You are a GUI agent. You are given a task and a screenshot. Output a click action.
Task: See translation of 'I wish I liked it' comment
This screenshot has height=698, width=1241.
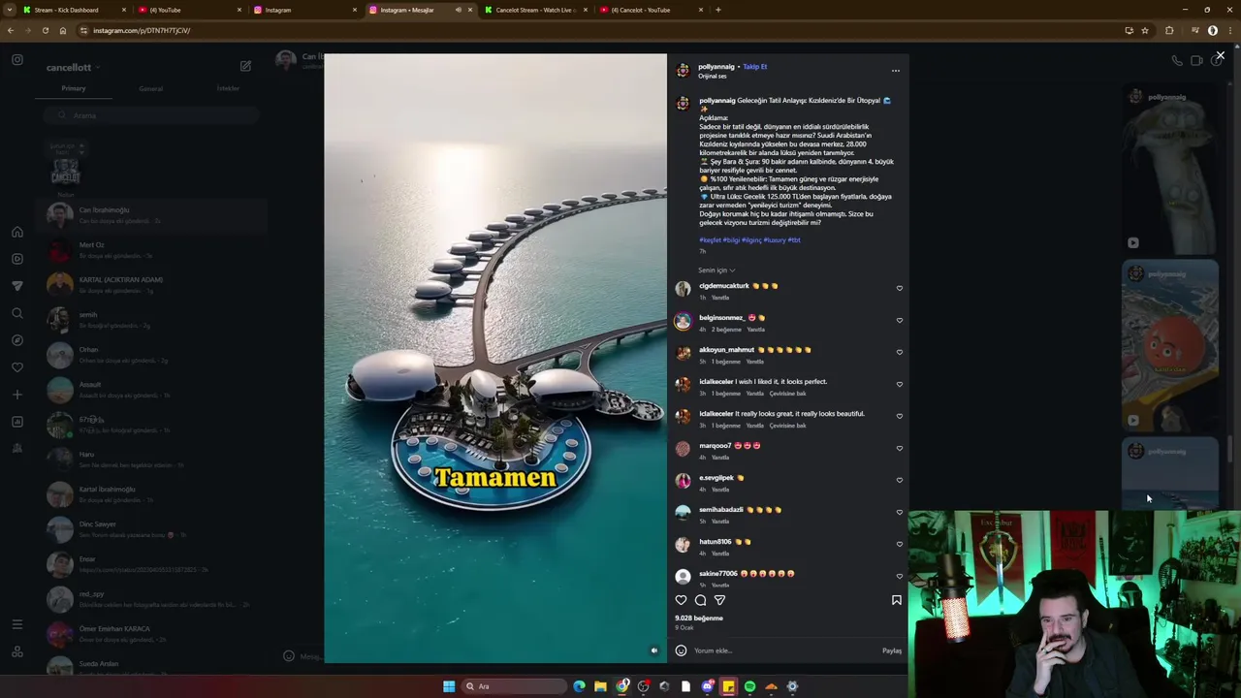tap(787, 394)
